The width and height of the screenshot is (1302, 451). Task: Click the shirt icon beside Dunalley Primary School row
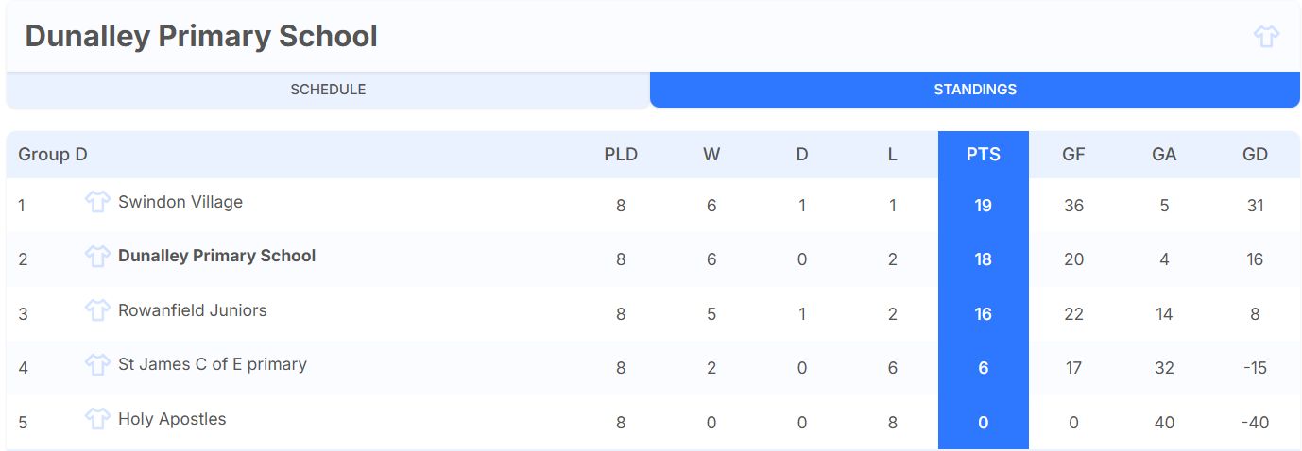pyautogui.click(x=98, y=257)
